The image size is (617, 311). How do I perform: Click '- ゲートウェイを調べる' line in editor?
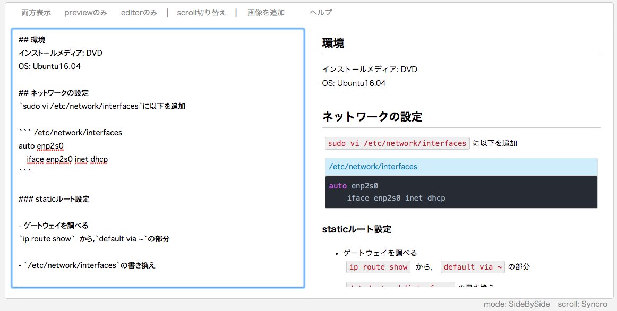coord(53,226)
